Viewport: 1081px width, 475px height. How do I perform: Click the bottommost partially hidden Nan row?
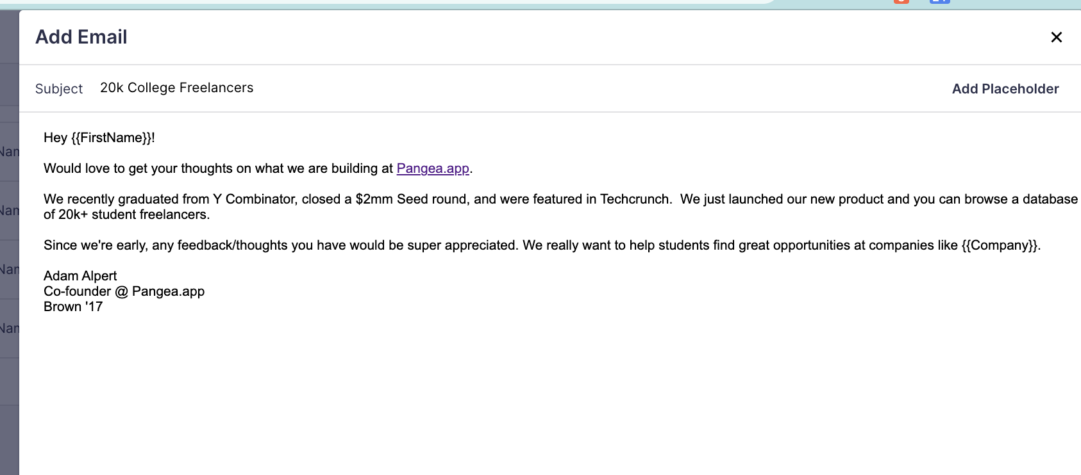[9, 328]
